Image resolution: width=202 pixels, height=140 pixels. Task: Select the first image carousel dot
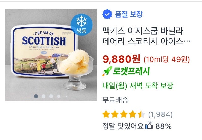36,96
